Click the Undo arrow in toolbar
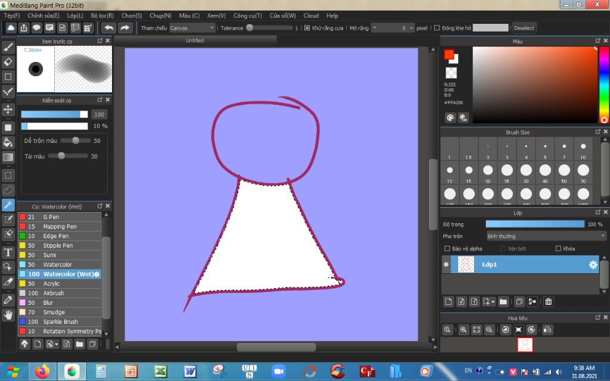 pos(110,28)
